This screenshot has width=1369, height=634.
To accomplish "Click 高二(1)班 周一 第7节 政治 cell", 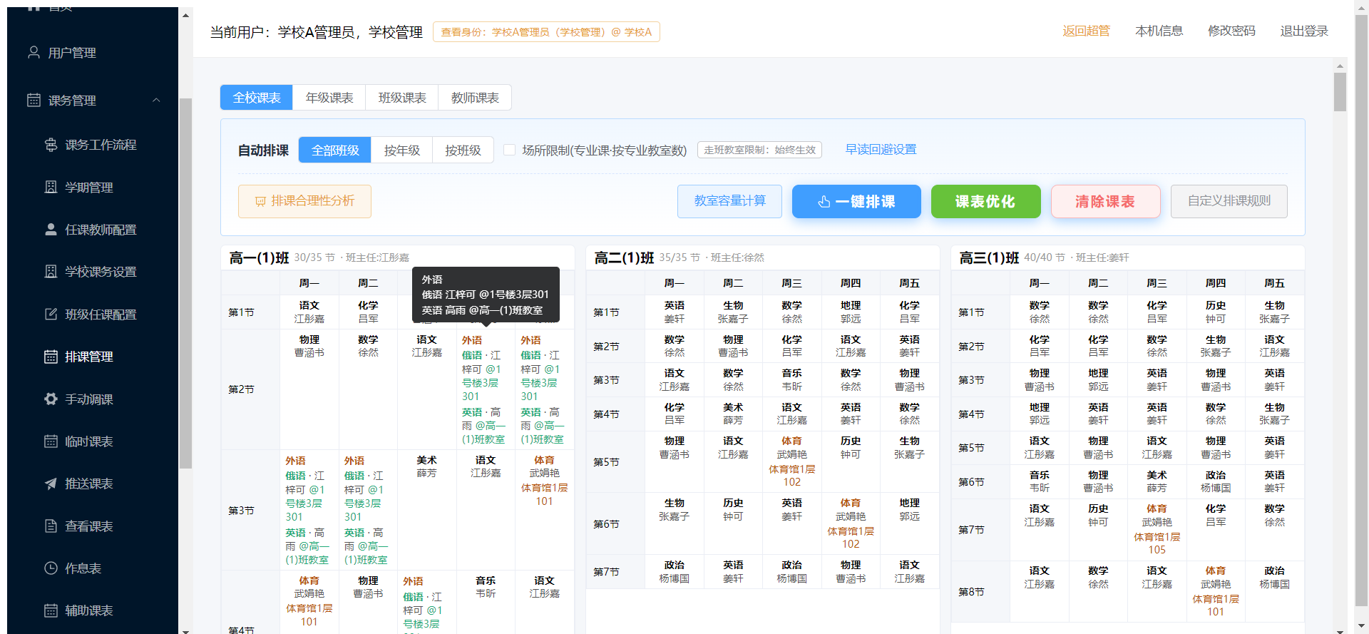I will 675,571.
